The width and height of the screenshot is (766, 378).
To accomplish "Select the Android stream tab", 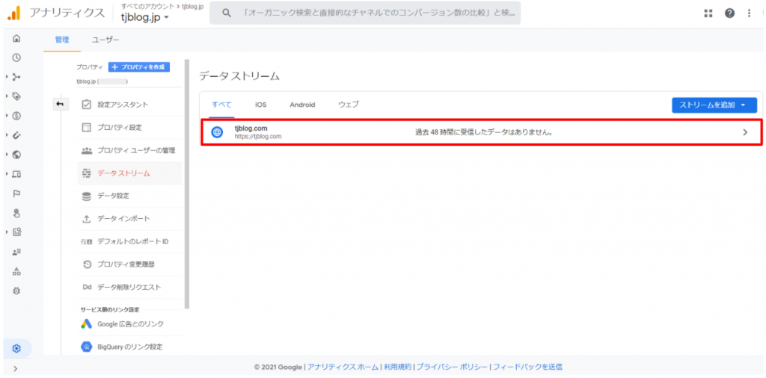I will click(302, 105).
